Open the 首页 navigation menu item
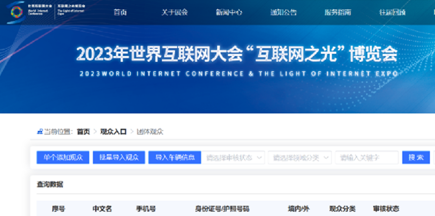Image resolution: width=435 pixels, height=216 pixels. coord(120,12)
